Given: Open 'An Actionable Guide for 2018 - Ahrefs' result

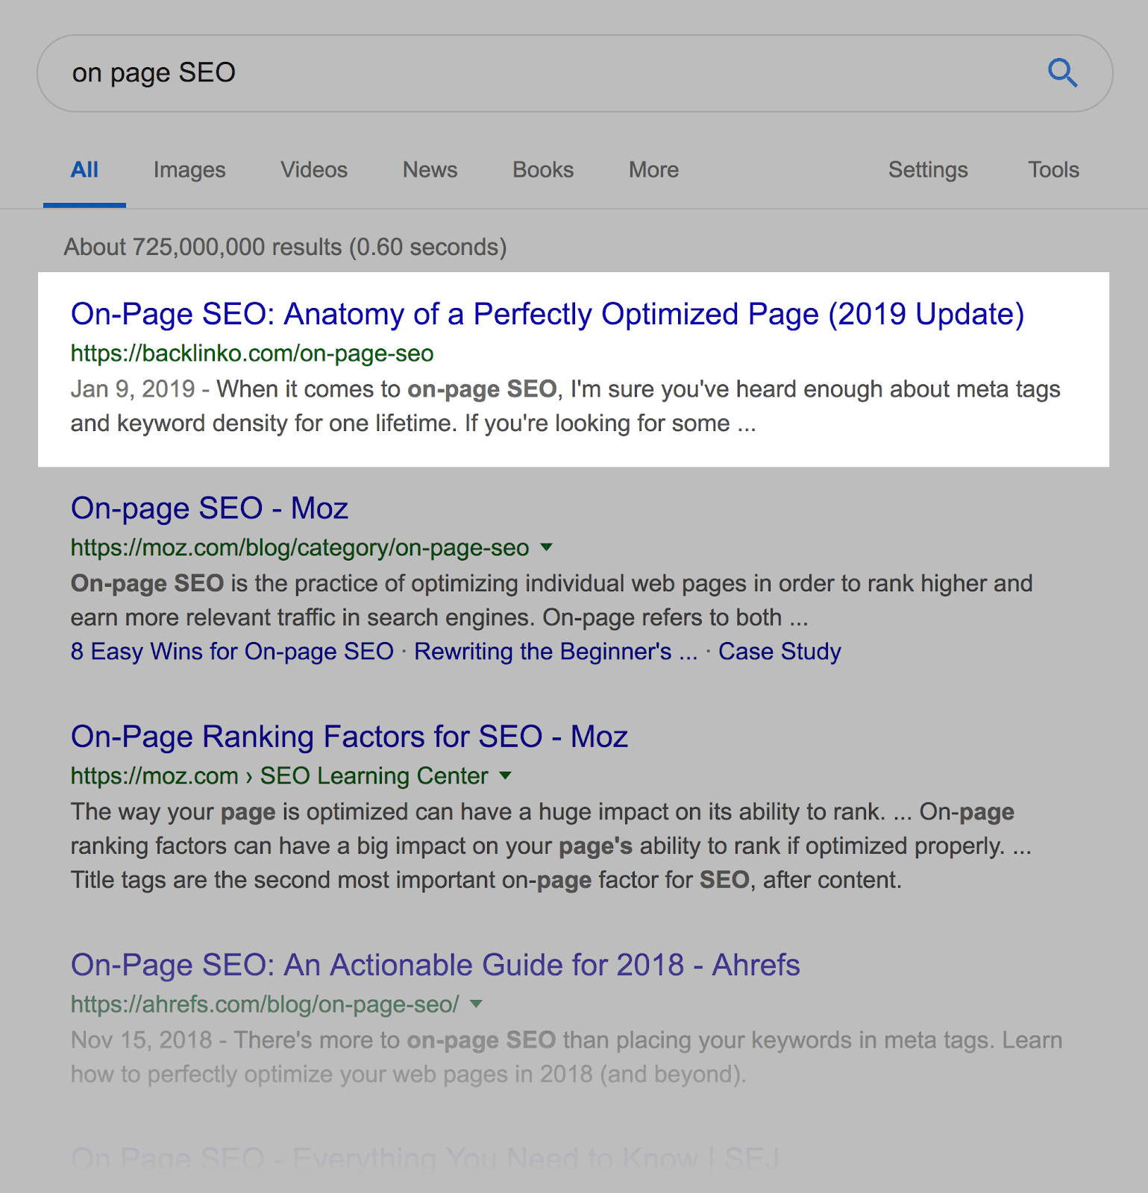Looking at the screenshot, I should pyautogui.click(x=435, y=965).
